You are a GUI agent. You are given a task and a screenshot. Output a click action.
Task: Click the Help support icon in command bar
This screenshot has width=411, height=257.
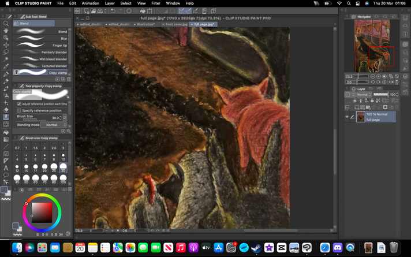214,11
